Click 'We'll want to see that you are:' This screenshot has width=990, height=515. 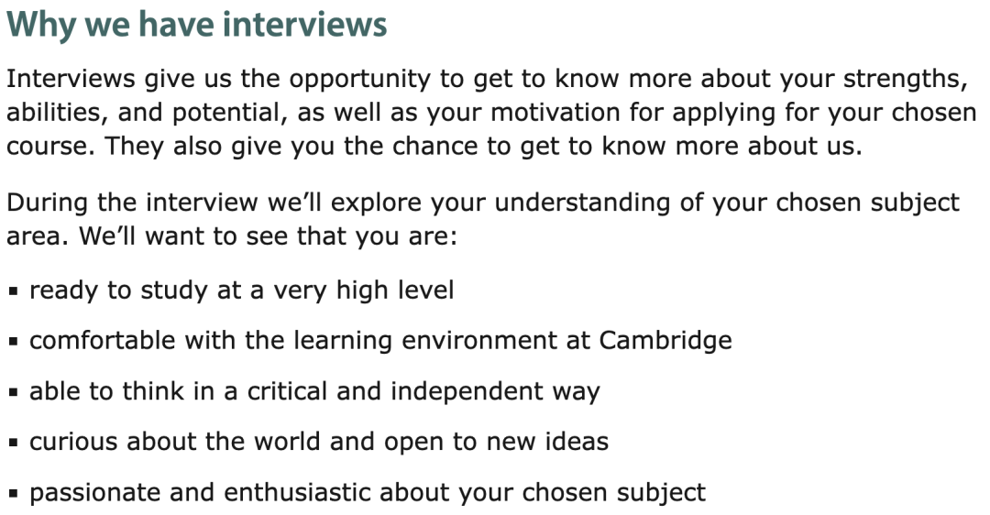click(x=268, y=236)
